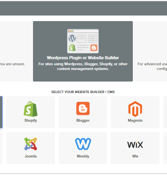Pick the Magento hexagon logo icon
Screen dimensions: 167x175
pos(135,109)
